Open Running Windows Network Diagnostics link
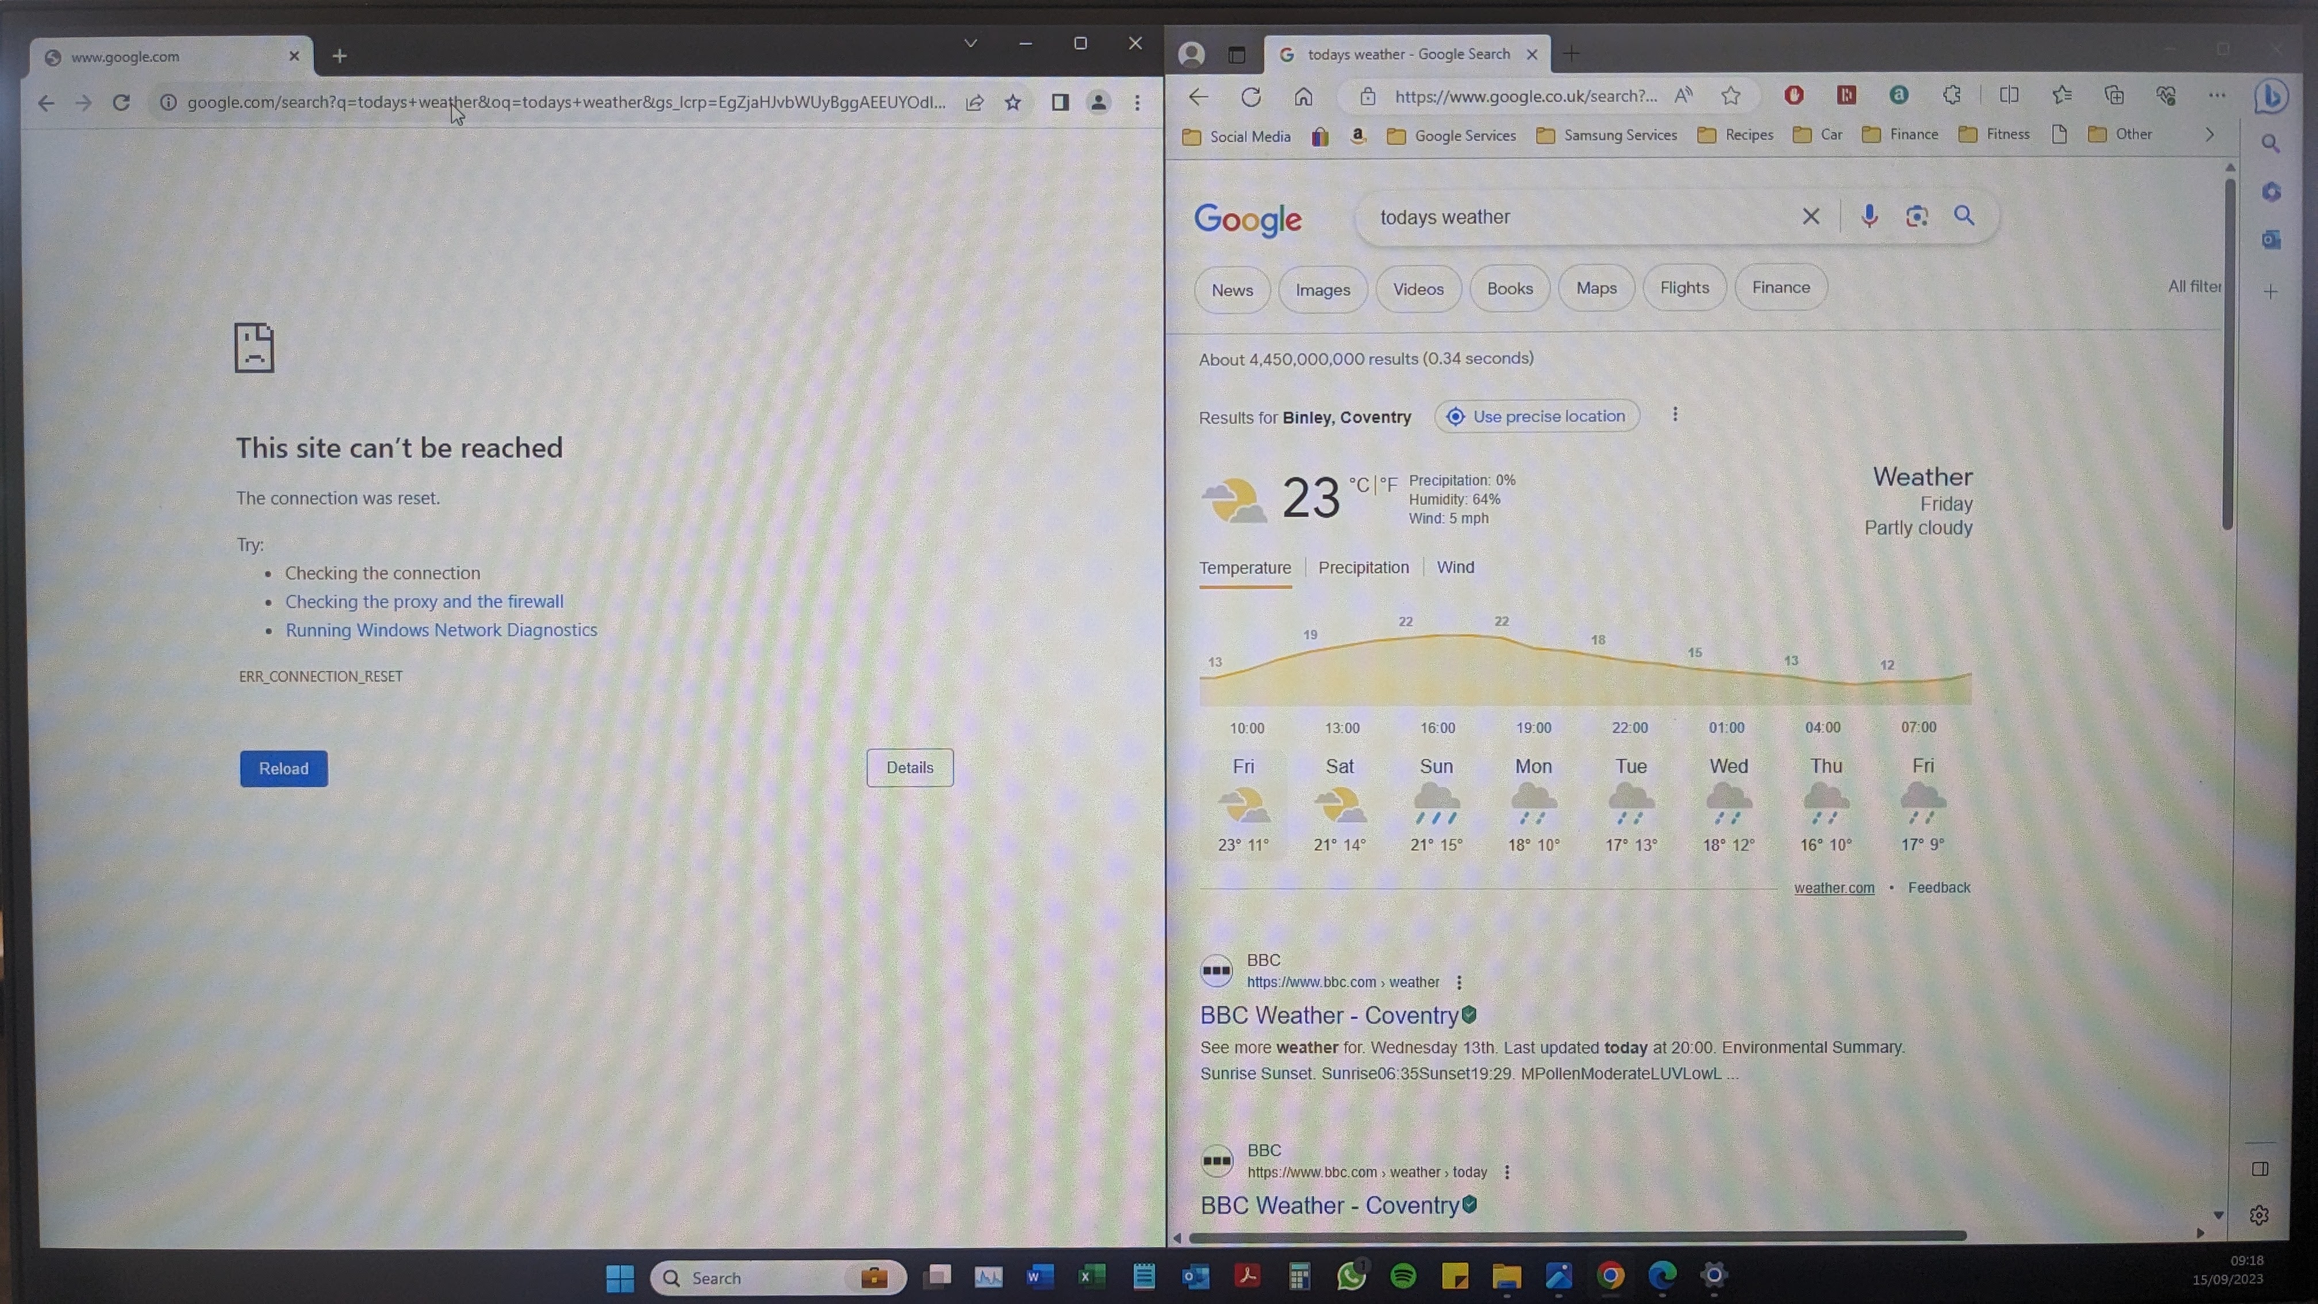2318x1304 pixels. pyautogui.click(x=441, y=630)
